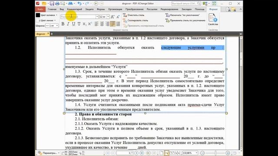The height and width of the screenshot is (156, 278).
Task: Open the scan icon in quick toolbar
Action: coord(70,3)
